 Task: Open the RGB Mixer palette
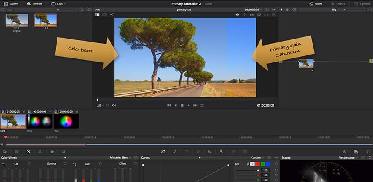click(x=40, y=152)
